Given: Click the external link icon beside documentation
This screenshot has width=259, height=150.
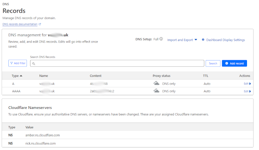Looking at the screenshot, I should click(40, 24).
